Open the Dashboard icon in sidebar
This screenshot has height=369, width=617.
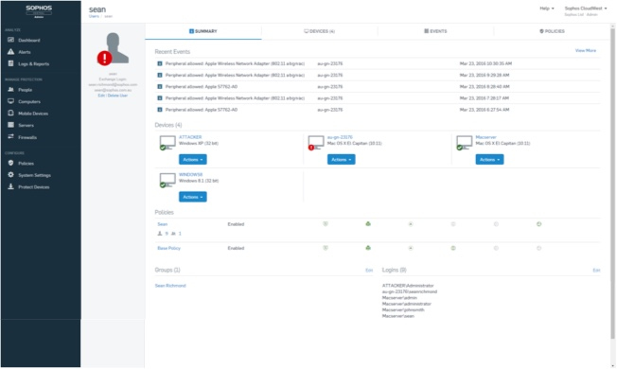point(10,40)
